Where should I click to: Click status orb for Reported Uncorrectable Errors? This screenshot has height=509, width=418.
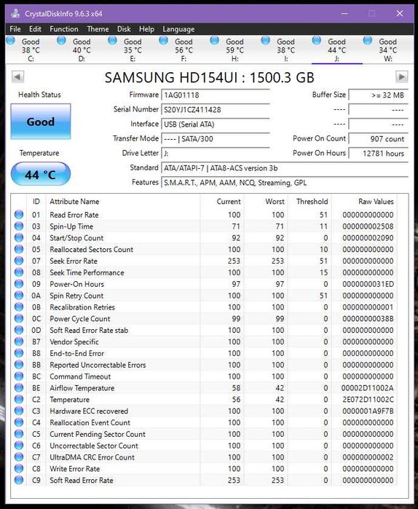click(19, 365)
